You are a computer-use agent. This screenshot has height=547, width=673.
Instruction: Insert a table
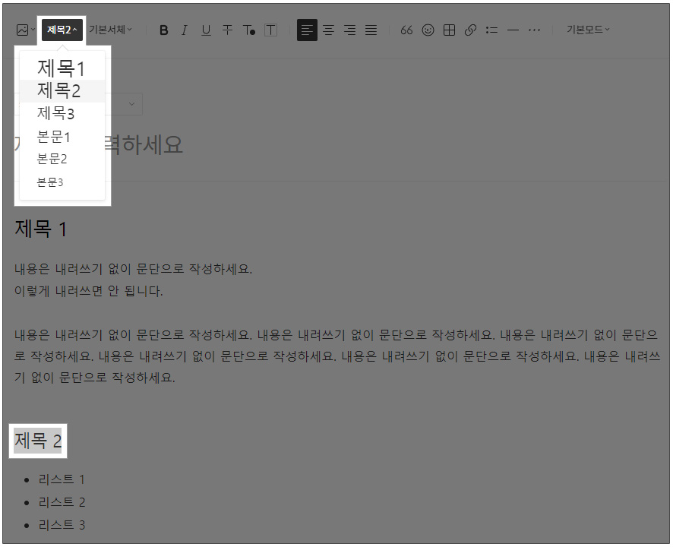(449, 30)
